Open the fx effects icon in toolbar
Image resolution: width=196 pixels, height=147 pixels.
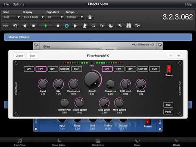click(x=102, y=26)
